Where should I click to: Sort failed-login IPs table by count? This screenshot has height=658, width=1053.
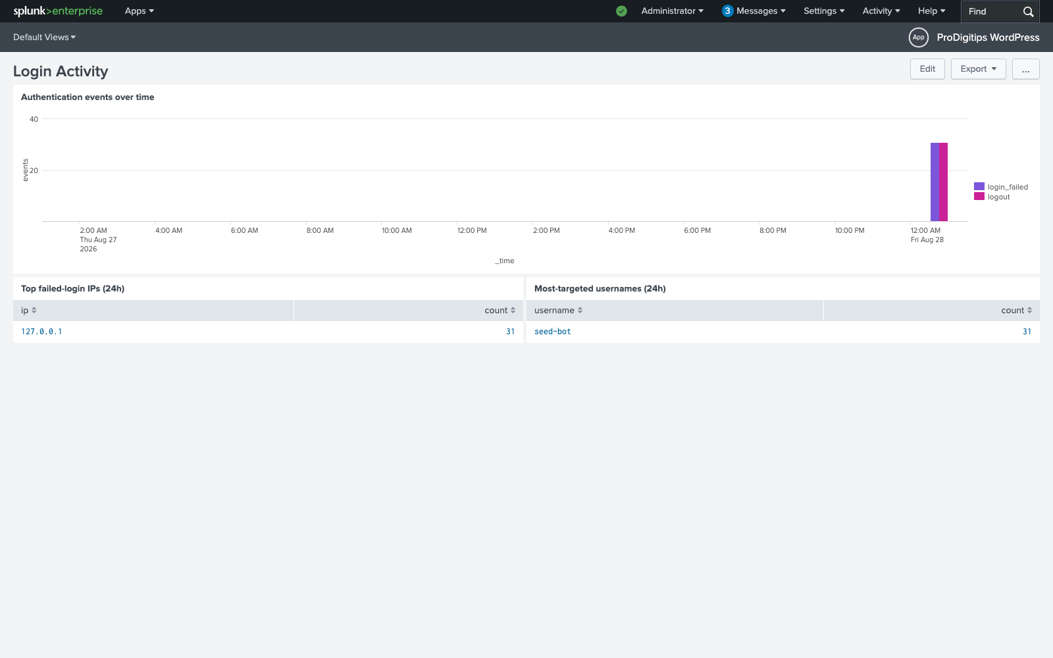[500, 311]
